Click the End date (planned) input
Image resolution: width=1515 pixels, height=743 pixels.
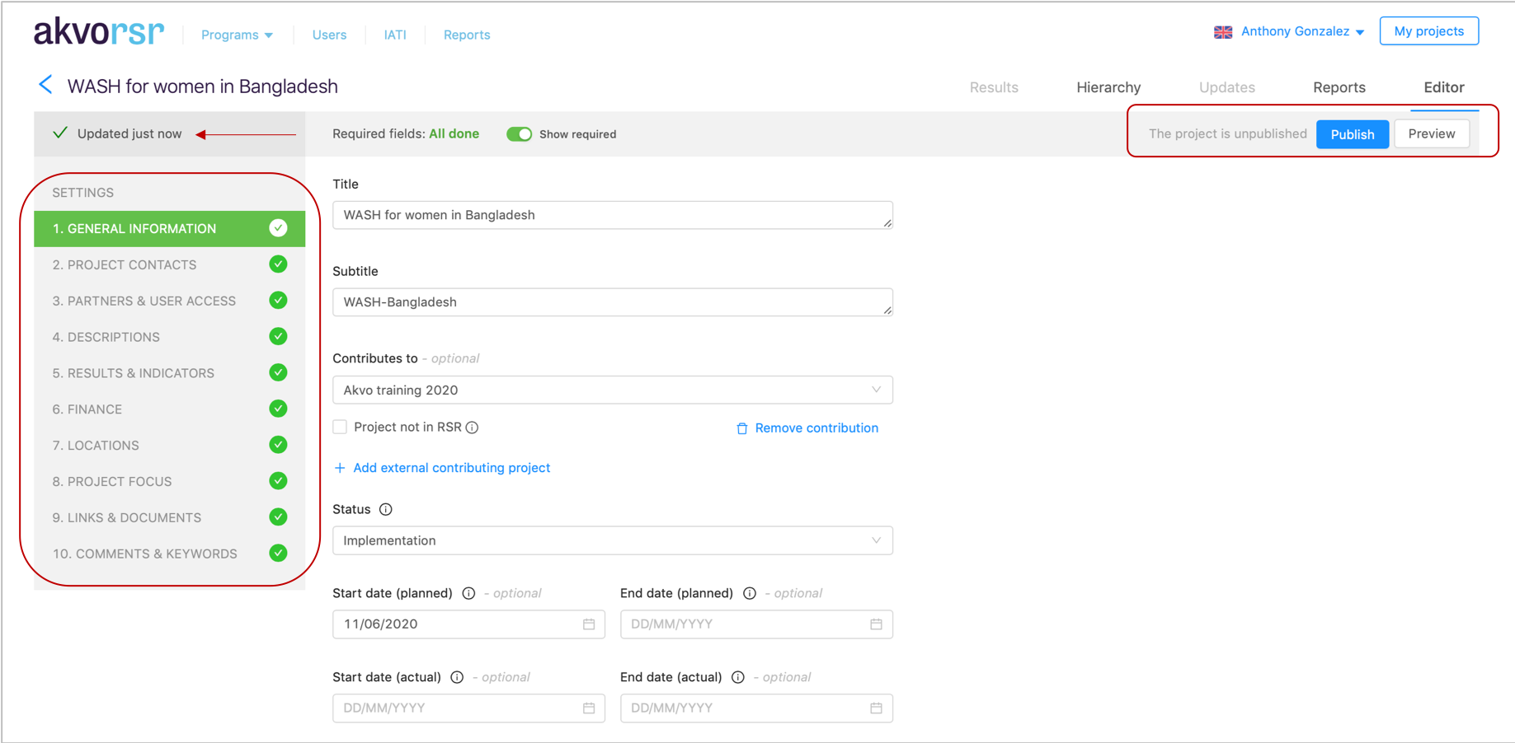click(x=756, y=624)
